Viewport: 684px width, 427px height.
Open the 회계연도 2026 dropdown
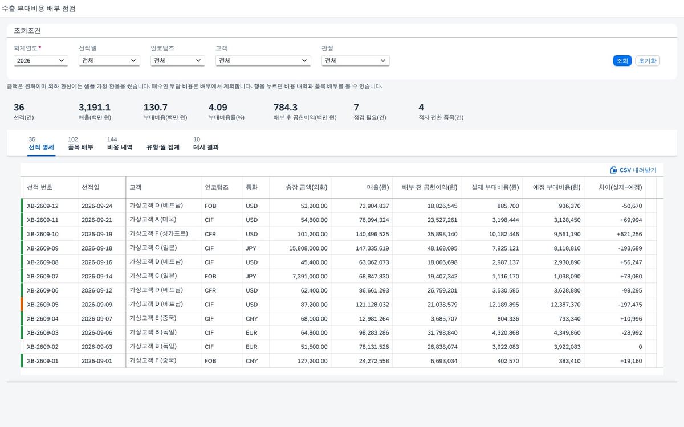(x=41, y=60)
